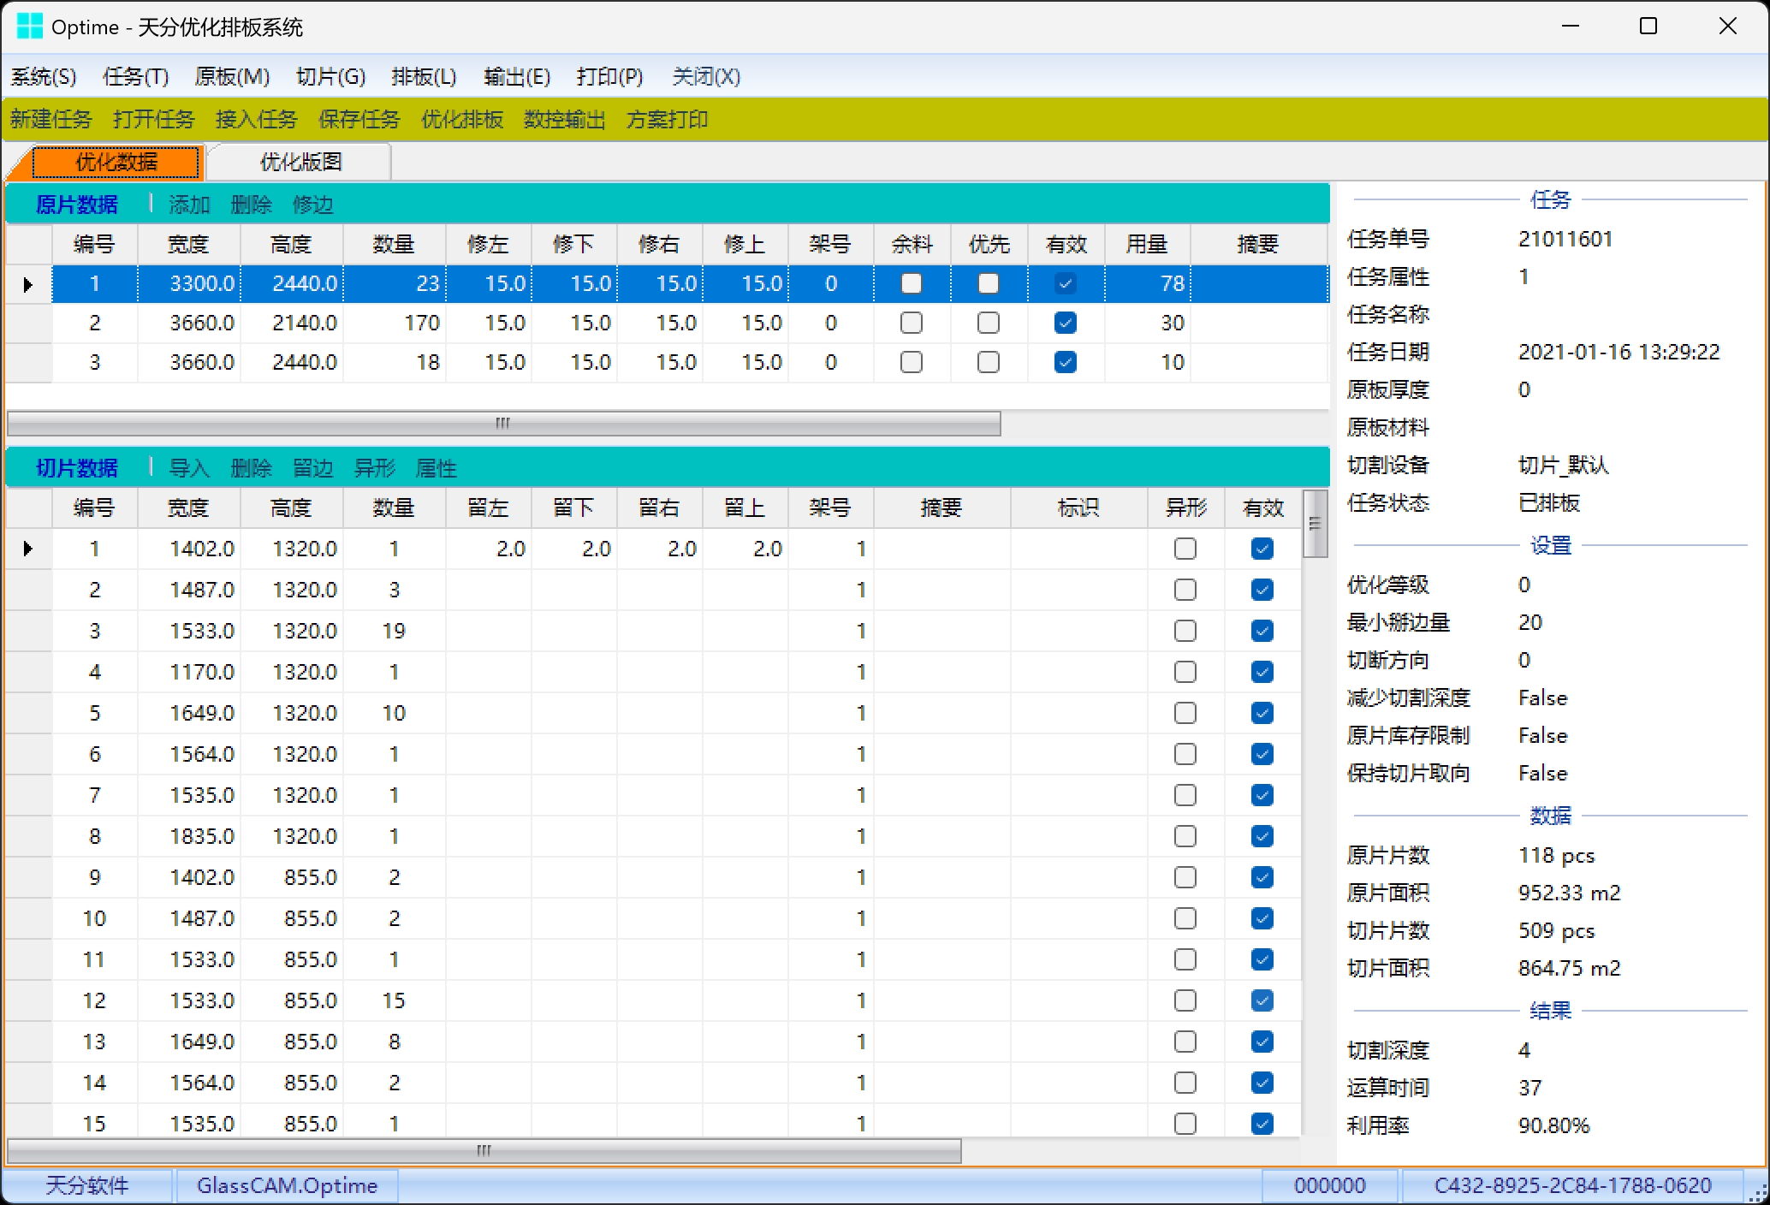Toggle 有效 checkbox for cut piece row 12
This screenshot has width=1770, height=1205.
[1262, 1000]
